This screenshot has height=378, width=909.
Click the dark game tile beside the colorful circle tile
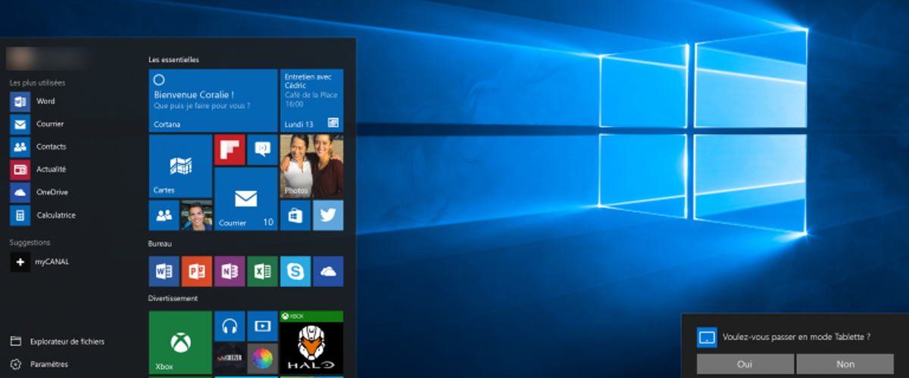(x=230, y=358)
